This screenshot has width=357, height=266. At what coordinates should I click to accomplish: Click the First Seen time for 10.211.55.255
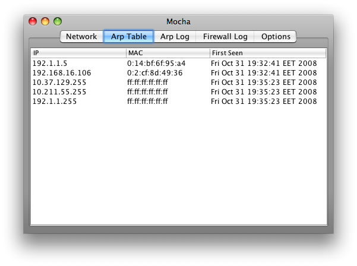pos(264,92)
